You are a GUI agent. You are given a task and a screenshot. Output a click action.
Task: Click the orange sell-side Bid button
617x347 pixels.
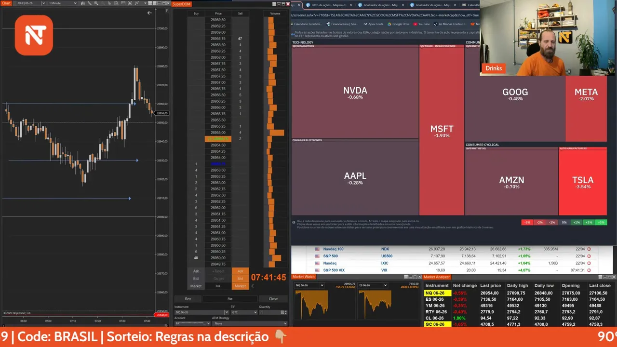(240, 279)
